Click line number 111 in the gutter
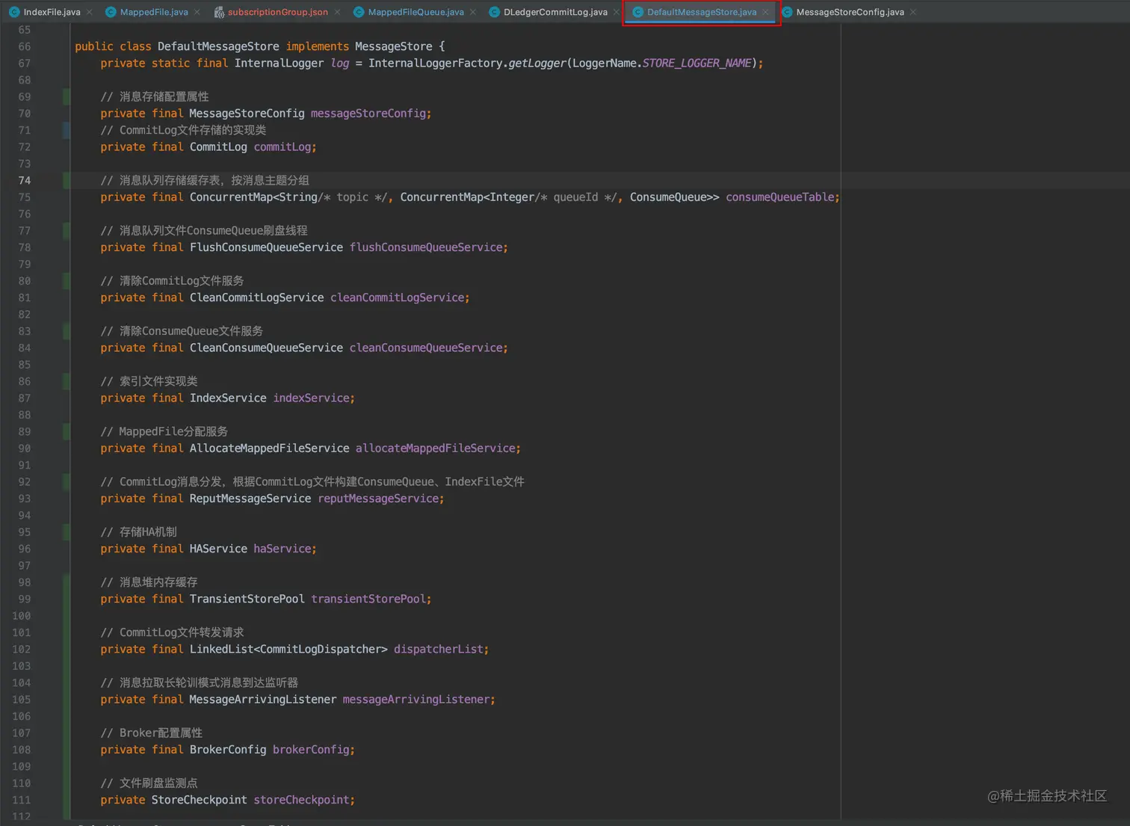 coord(22,800)
